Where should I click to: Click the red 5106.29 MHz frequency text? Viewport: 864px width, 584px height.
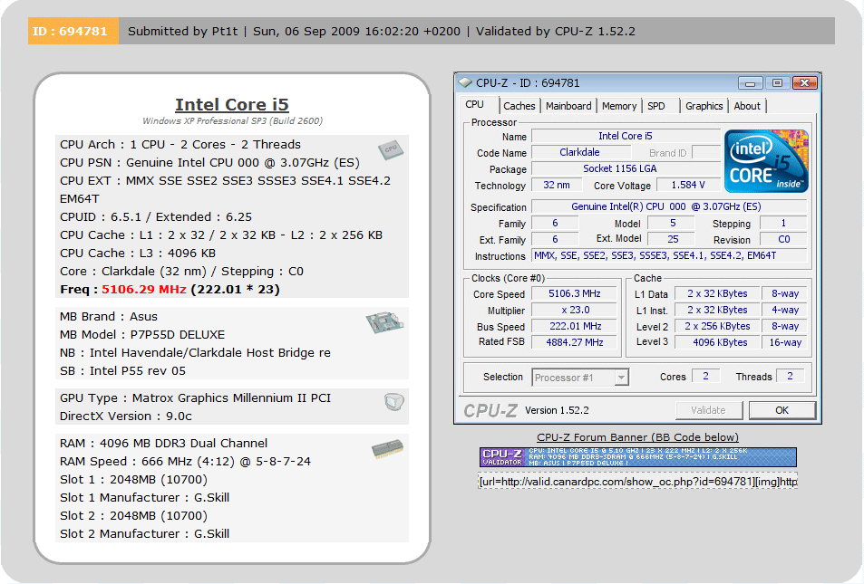144,290
